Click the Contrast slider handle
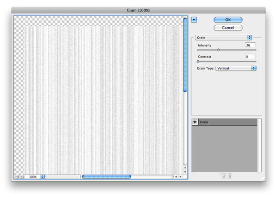This screenshot has width=277, height=197. click(x=198, y=61)
